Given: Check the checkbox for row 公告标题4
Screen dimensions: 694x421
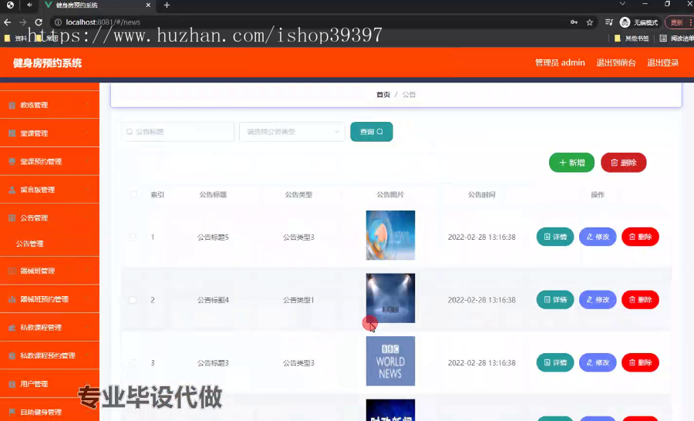Looking at the screenshot, I should 133,300.
